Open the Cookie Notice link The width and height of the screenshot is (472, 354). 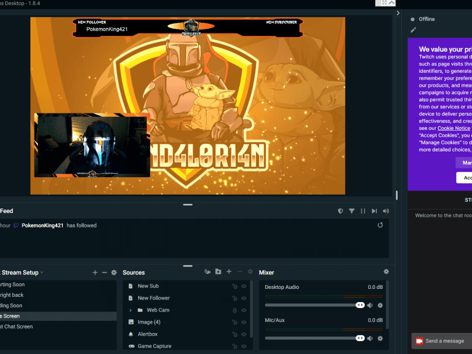pos(454,128)
